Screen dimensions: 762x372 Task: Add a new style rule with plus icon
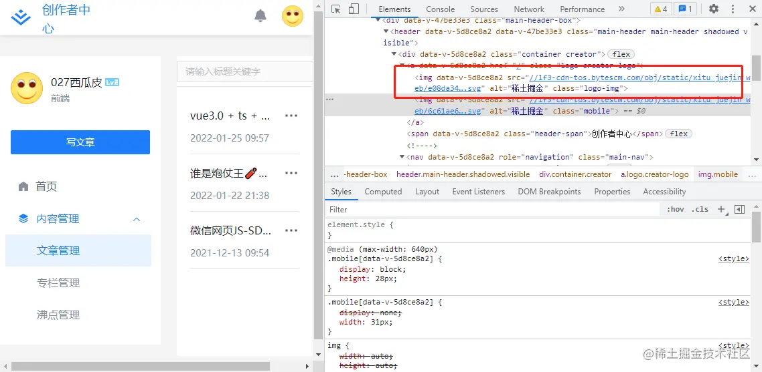coord(720,210)
